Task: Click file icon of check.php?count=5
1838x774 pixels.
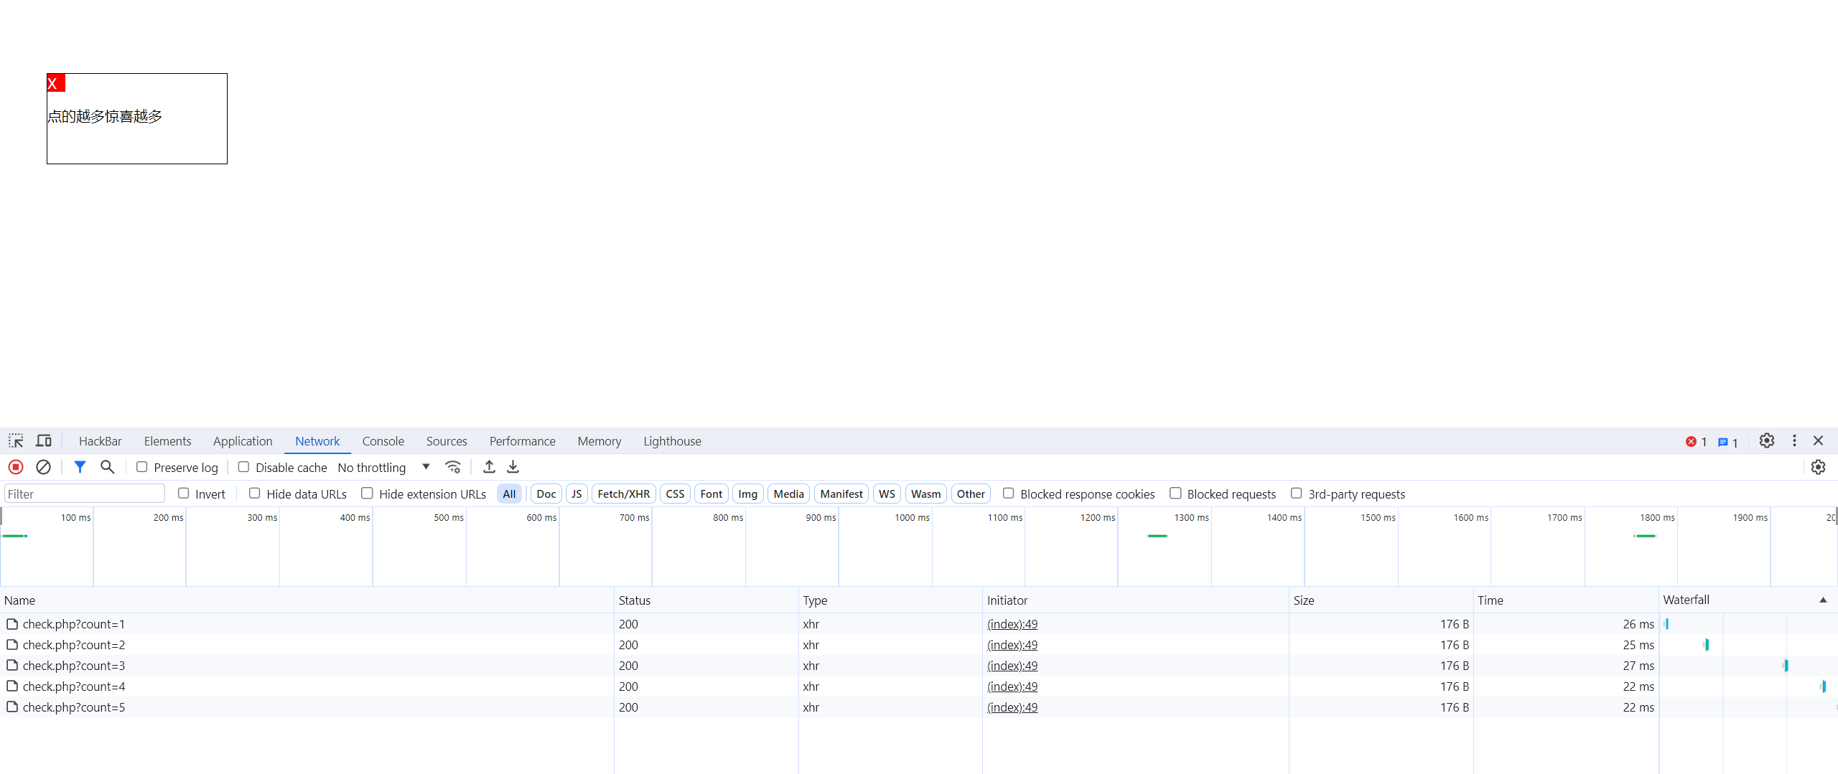Action: (x=12, y=707)
